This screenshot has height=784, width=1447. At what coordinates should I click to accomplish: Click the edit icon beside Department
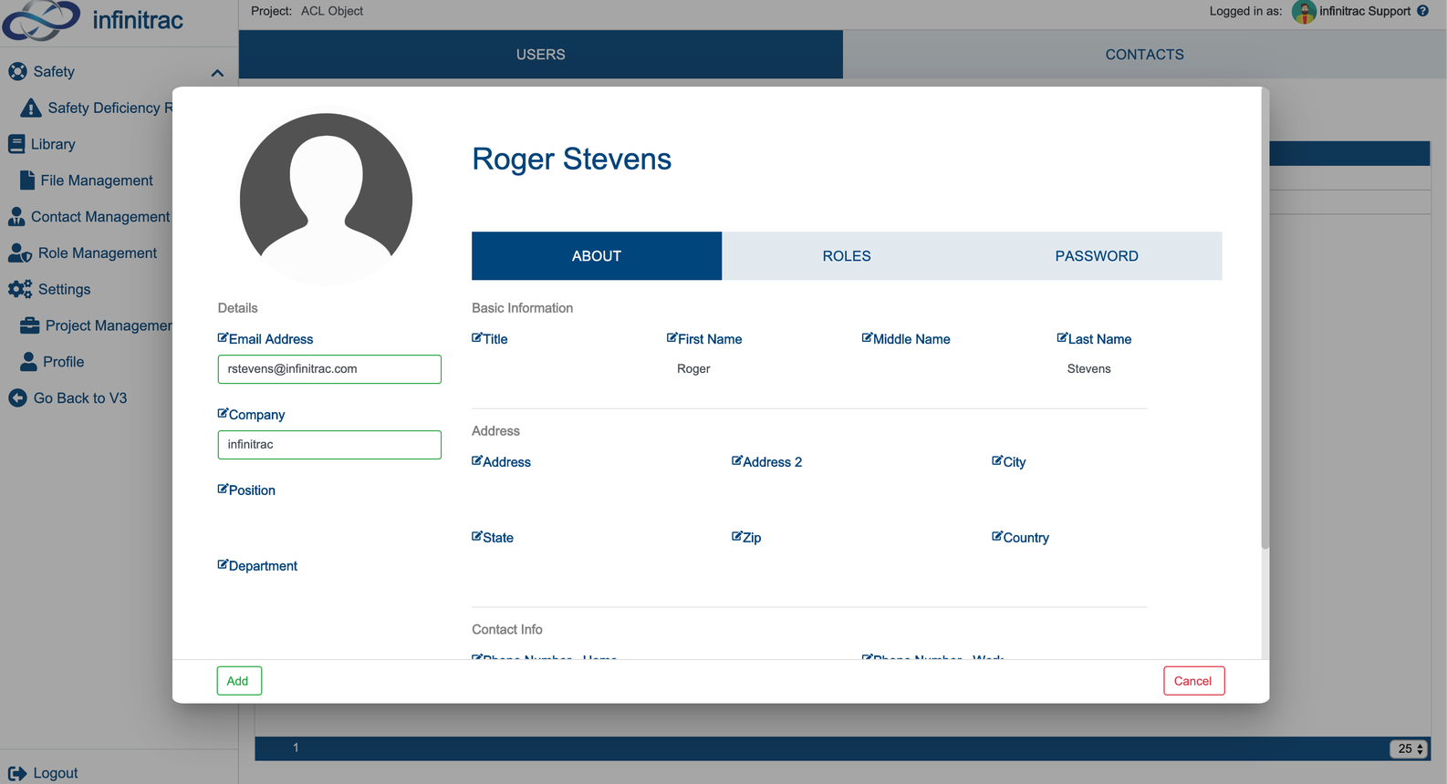[x=223, y=565]
